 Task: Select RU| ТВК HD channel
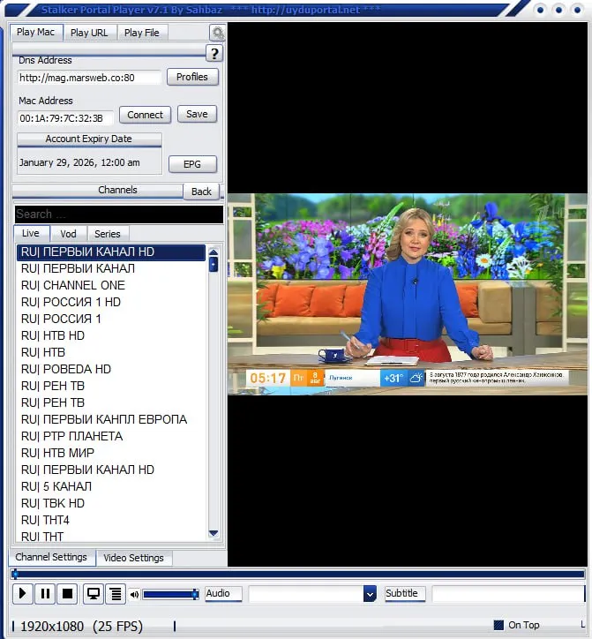(x=111, y=503)
